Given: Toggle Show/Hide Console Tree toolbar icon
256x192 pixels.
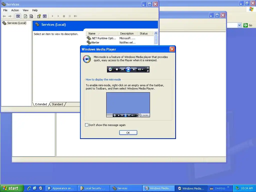Looking at the screenshot, I should pyautogui.click(x=18, y=16).
